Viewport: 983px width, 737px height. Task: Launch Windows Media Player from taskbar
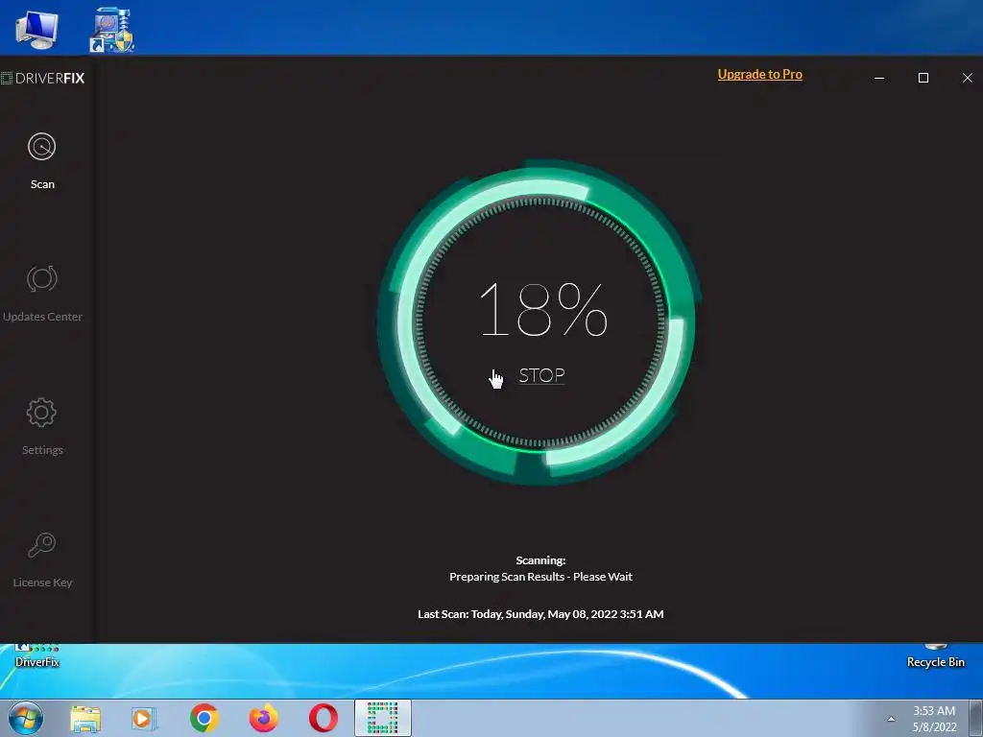point(144,718)
